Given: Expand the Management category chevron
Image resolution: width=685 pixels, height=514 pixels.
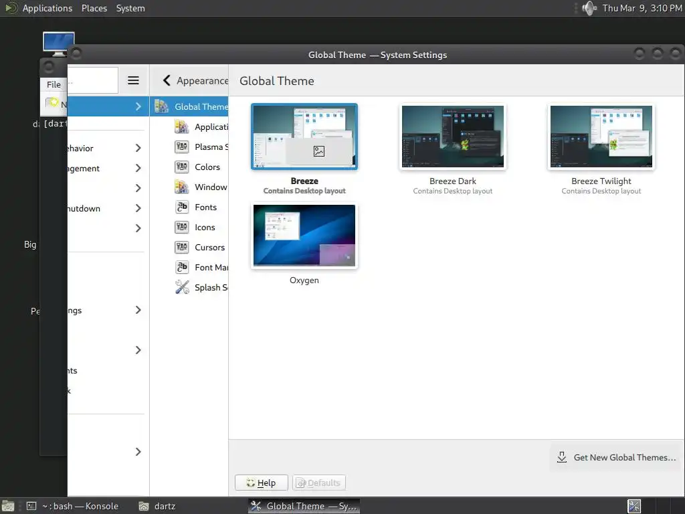Looking at the screenshot, I should click(x=138, y=168).
